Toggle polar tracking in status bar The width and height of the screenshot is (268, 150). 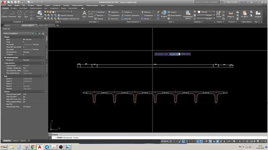(187, 141)
